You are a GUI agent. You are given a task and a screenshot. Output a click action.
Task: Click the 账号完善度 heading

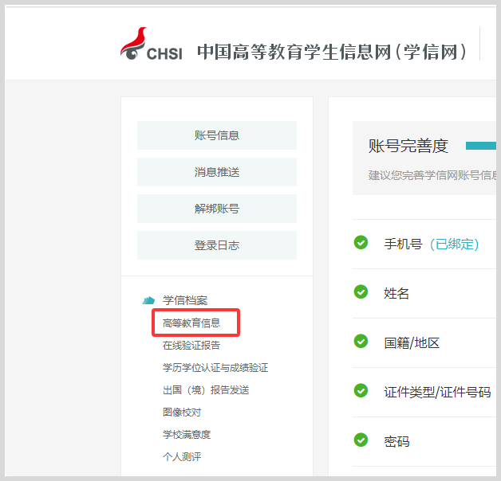(x=408, y=146)
